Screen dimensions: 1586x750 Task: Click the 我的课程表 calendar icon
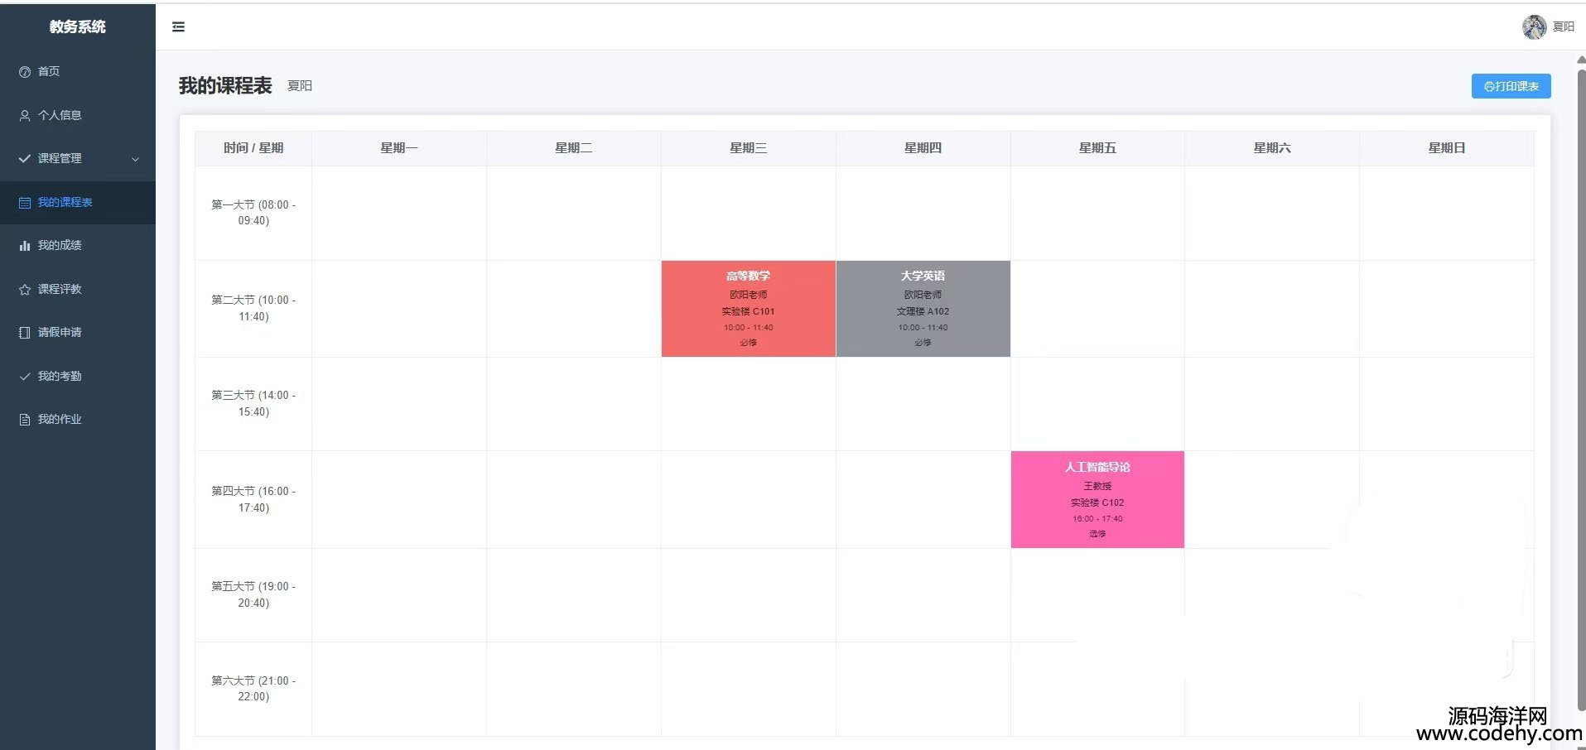pos(25,203)
